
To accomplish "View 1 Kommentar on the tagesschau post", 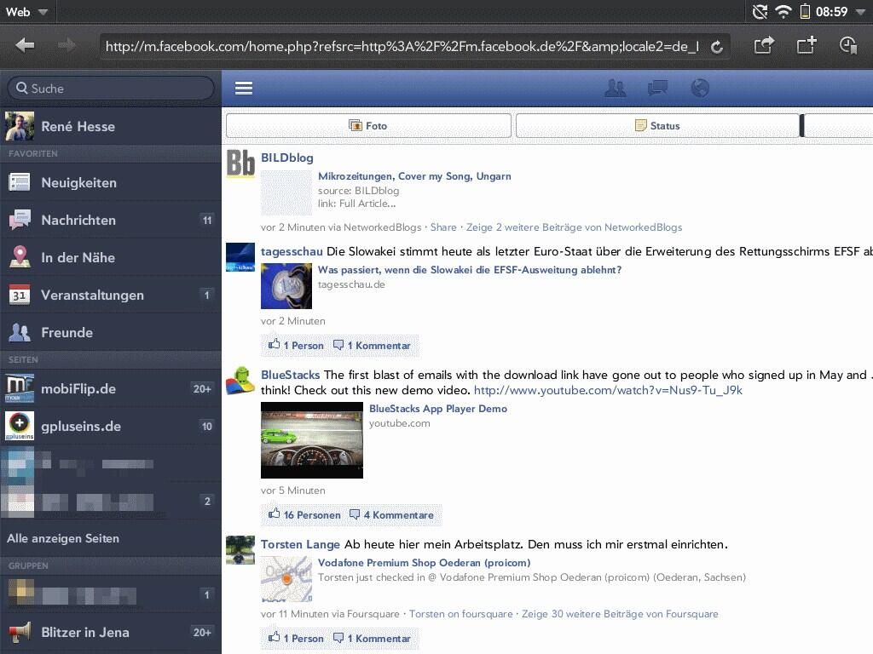I will pos(372,346).
